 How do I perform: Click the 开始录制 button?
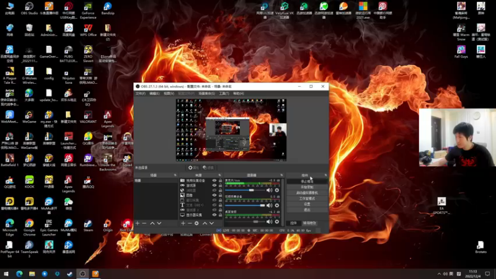307,187
